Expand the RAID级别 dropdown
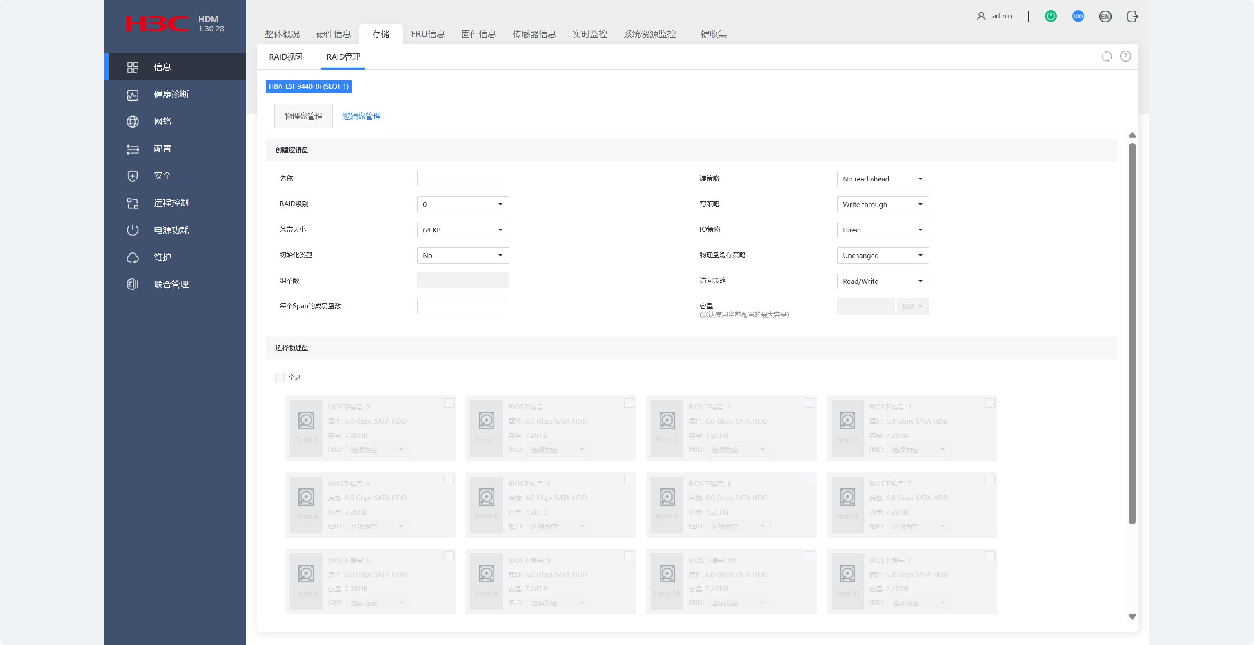Viewport: 1254px width, 645px height. [462, 205]
